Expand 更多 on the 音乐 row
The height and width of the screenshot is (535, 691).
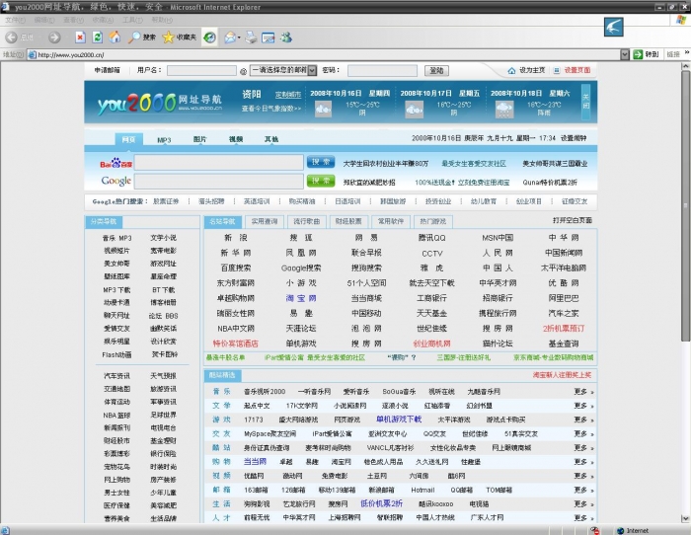coord(583,391)
